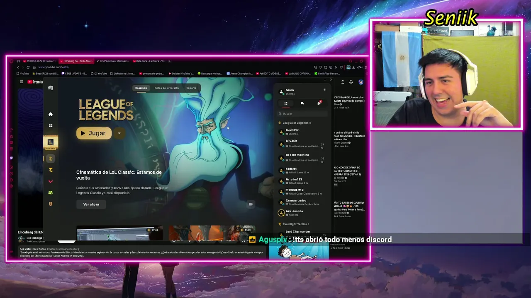Viewport: 531px width, 298px height.
Task: Select the Teamfight Tactics icon in the sidebar
Action: coord(51,170)
